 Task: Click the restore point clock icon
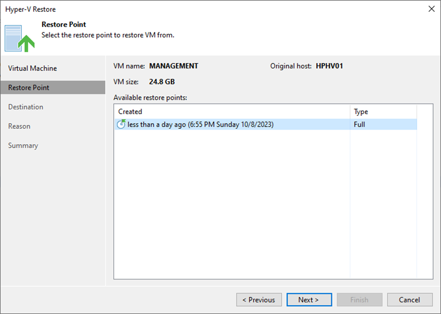tap(121, 124)
